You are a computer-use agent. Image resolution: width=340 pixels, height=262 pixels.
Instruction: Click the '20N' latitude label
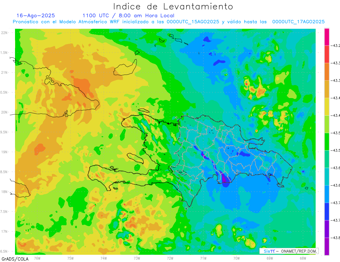[5, 112]
